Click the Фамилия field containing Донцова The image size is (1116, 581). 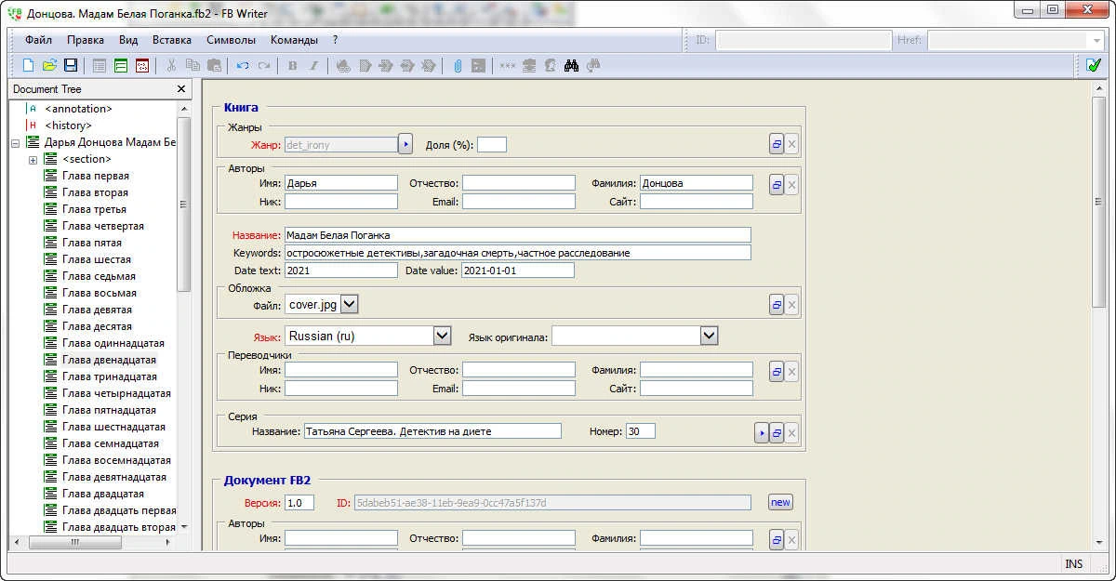tap(697, 183)
